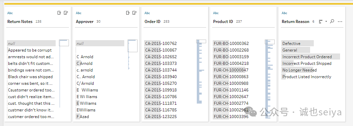353x126 pixels.
Task: Open sort dropdown arrow on Return Reason
Action: (x=326, y=22)
